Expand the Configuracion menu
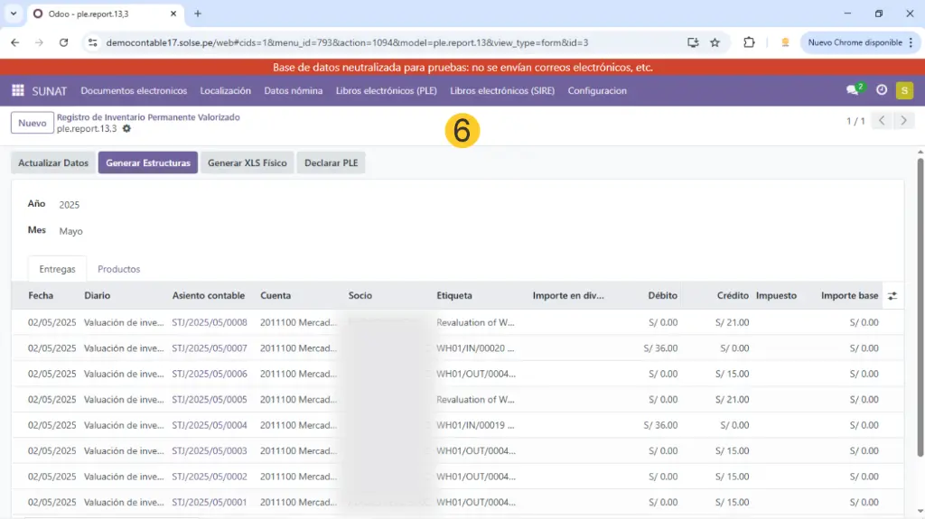 (x=597, y=90)
